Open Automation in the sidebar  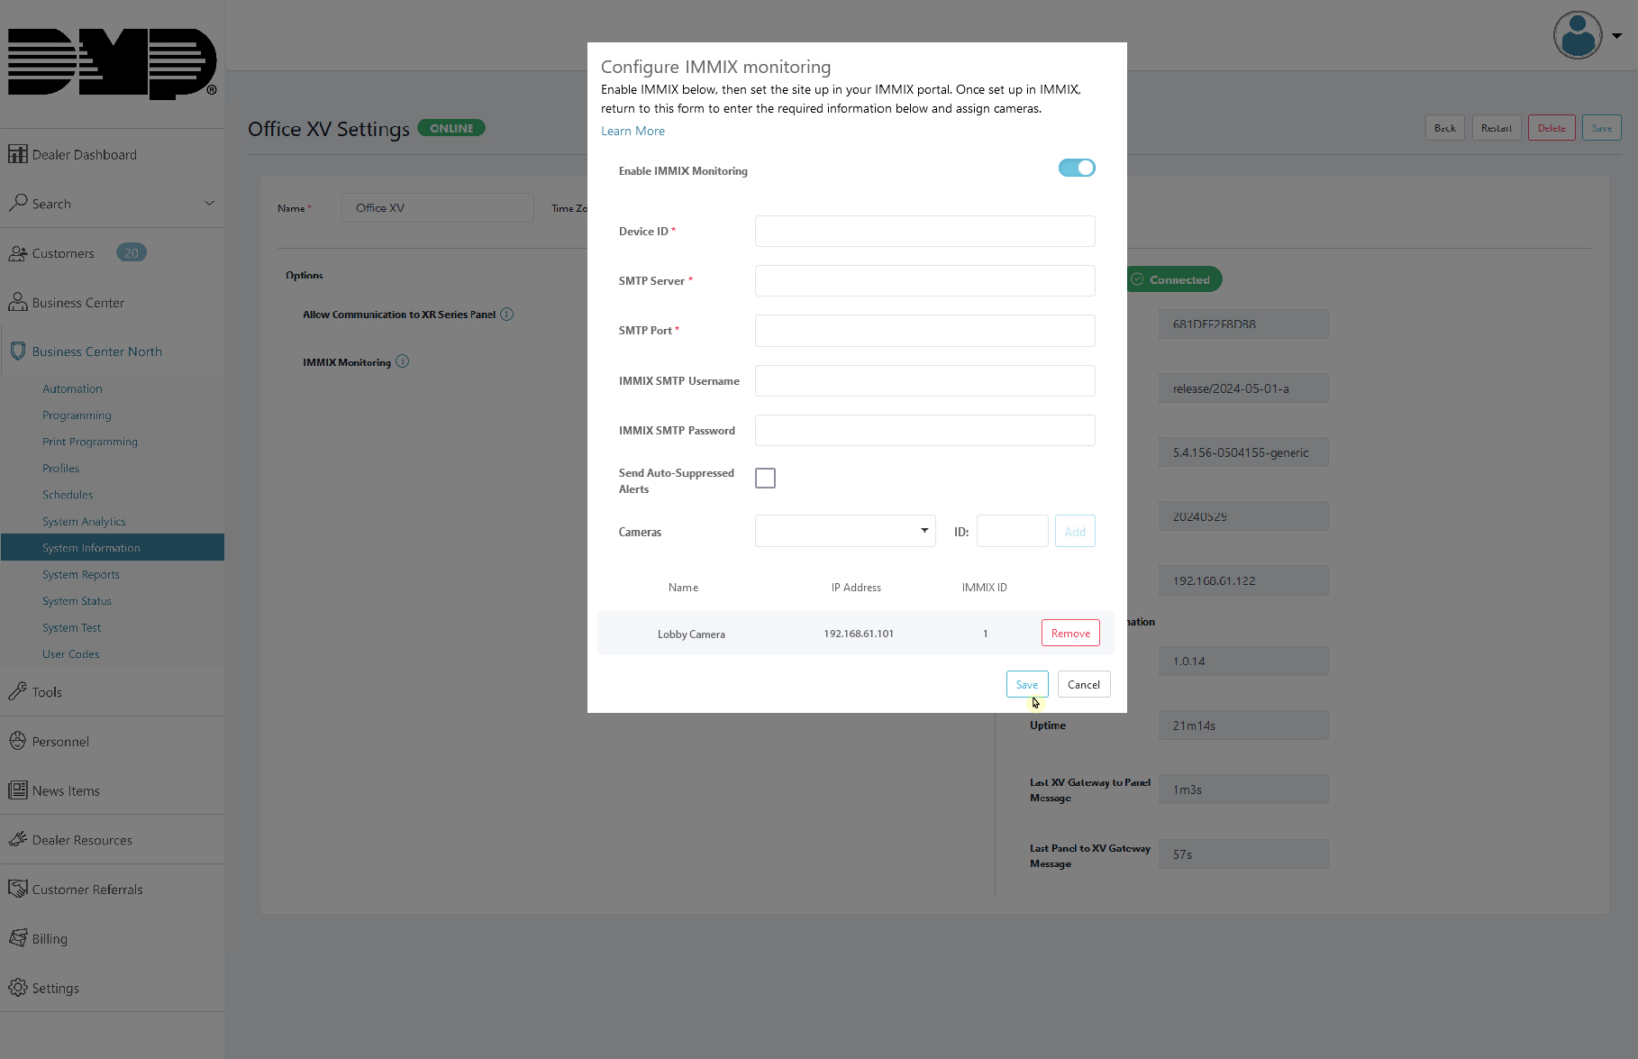click(x=72, y=388)
